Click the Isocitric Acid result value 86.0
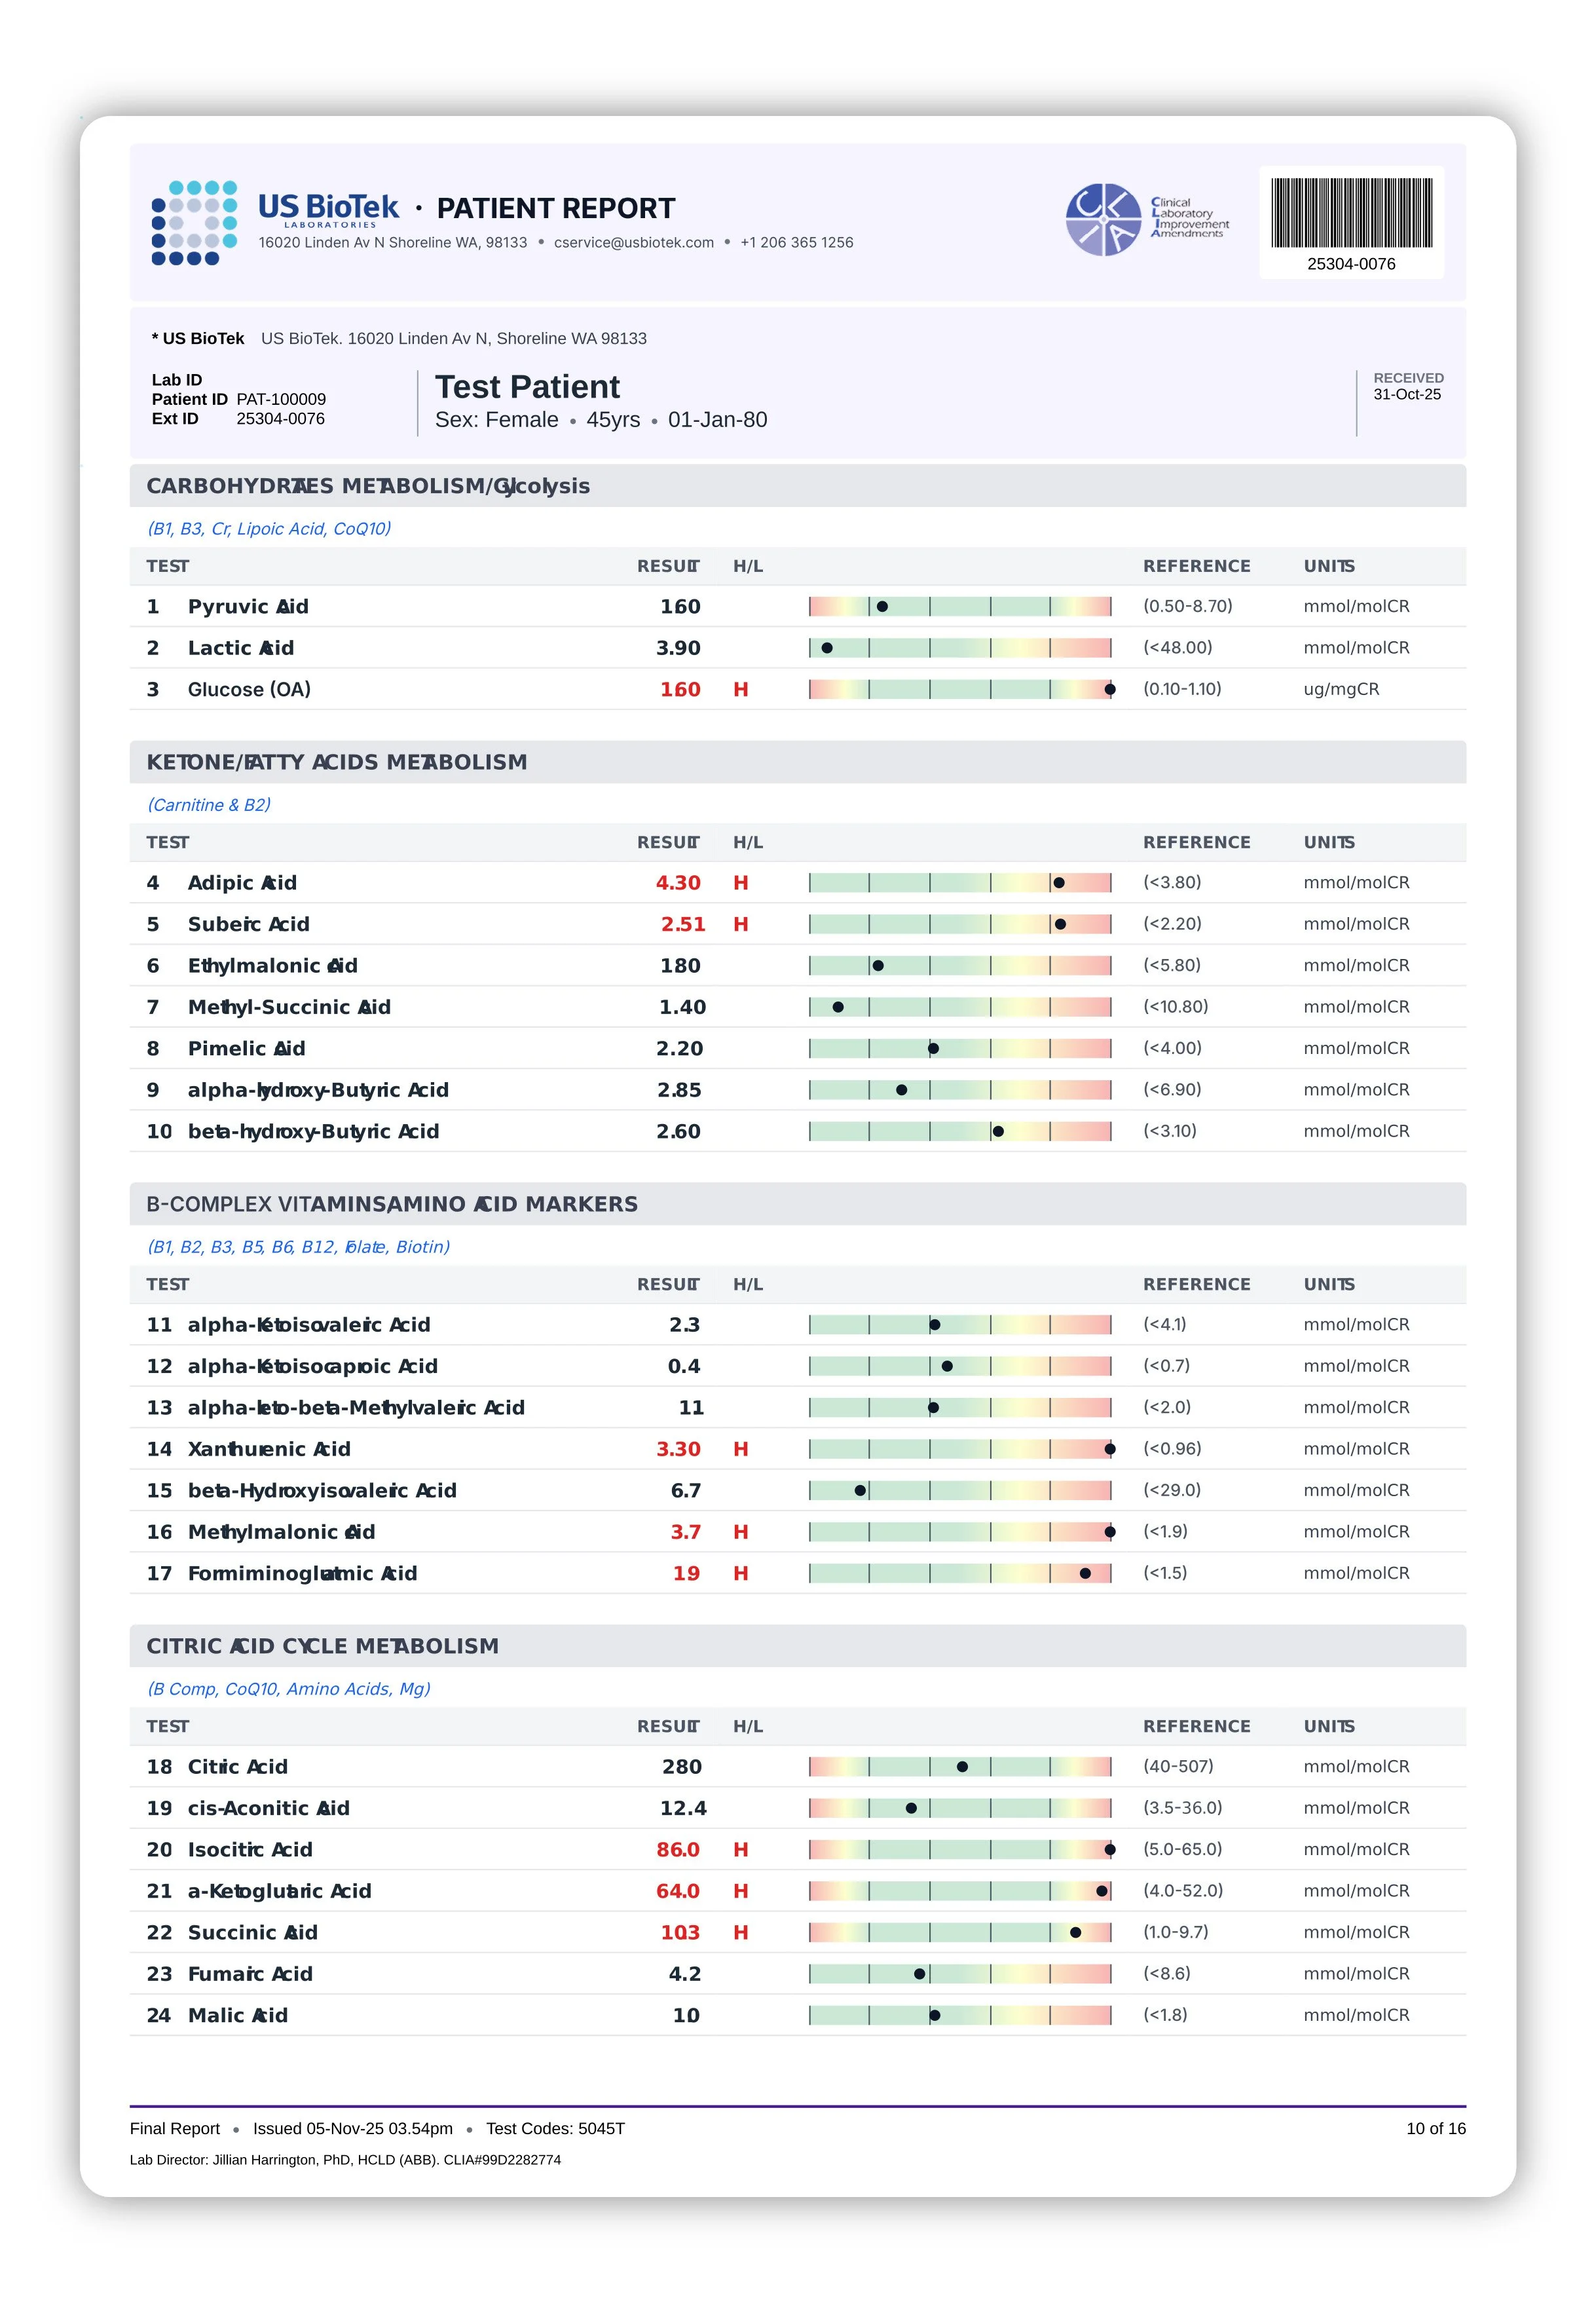 tap(678, 1849)
